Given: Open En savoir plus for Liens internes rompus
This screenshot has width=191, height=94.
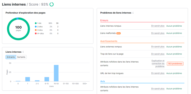Looking at the screenshot, I should pyautogui.click(x=158, y=26).
